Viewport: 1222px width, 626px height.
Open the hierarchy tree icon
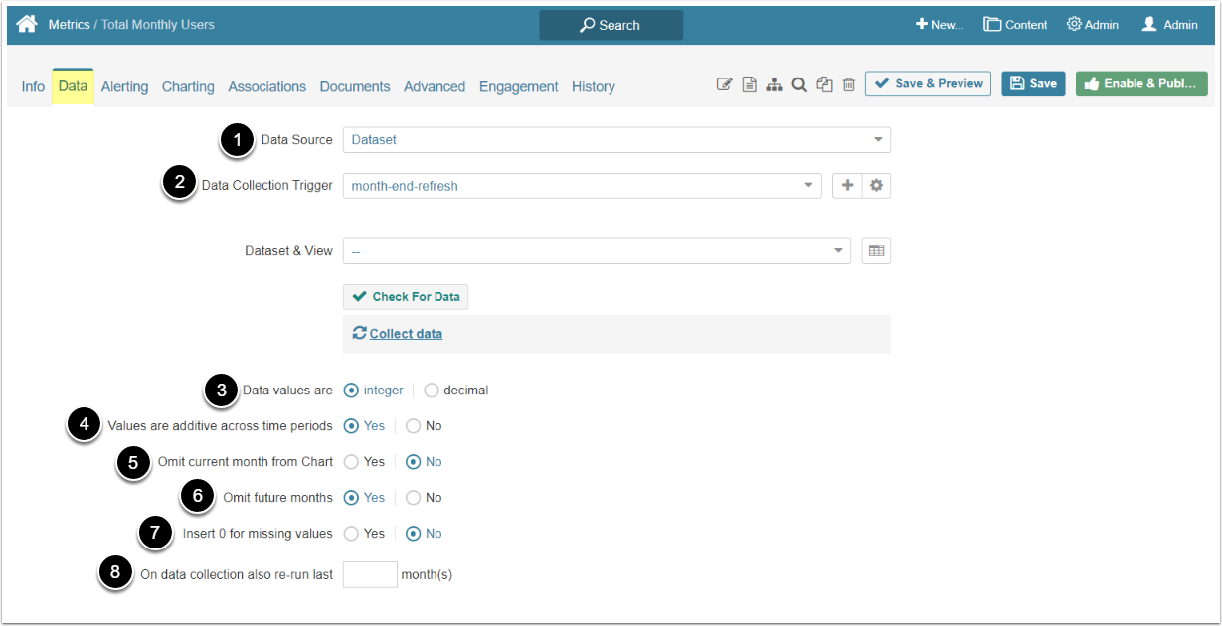775,85
